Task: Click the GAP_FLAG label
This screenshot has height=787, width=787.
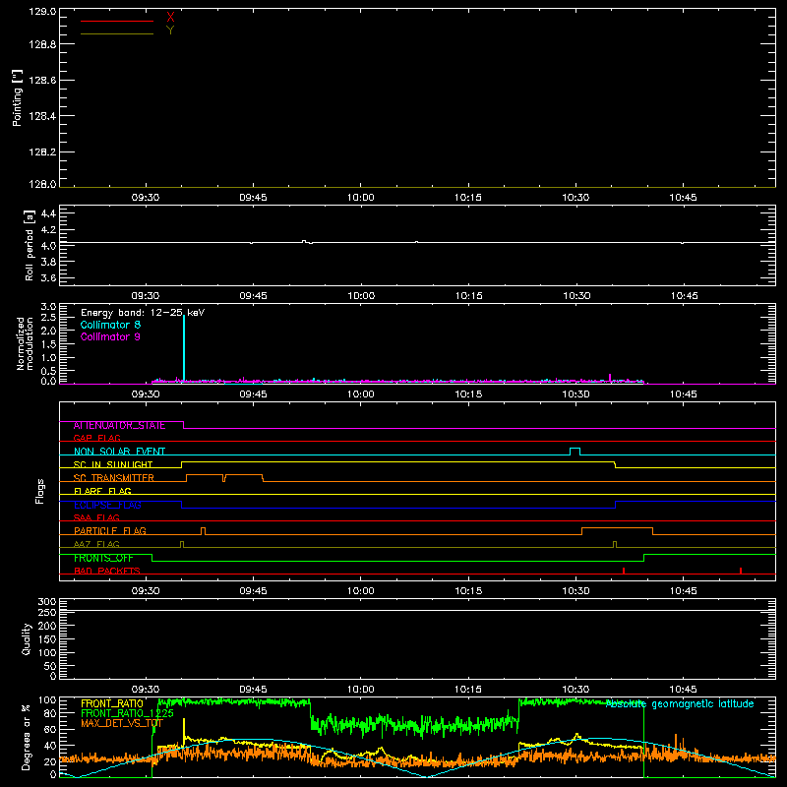Action: (x=96, y=438)
